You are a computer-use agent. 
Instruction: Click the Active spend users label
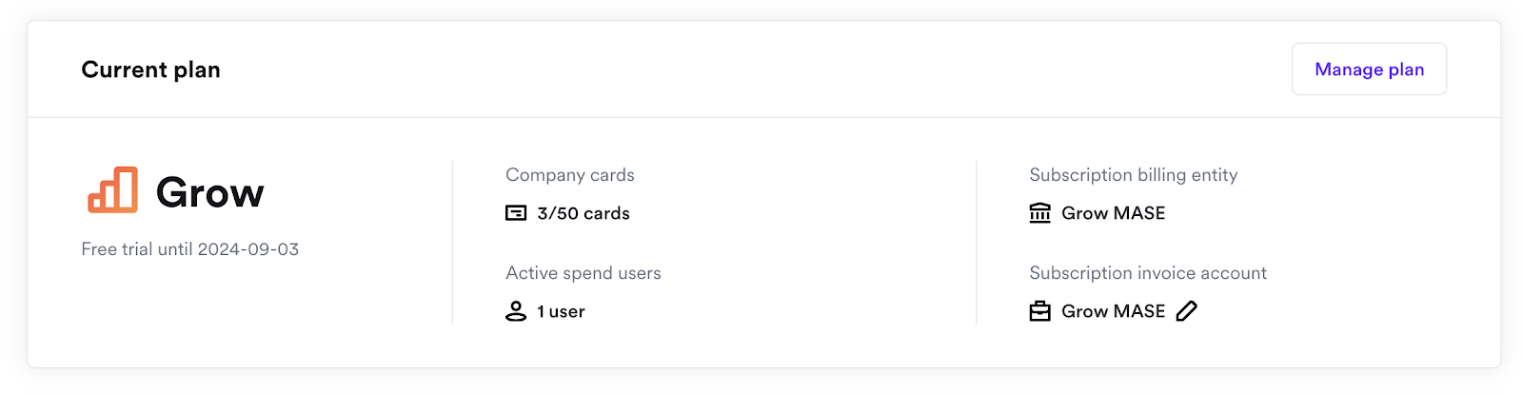coord(583,273)
